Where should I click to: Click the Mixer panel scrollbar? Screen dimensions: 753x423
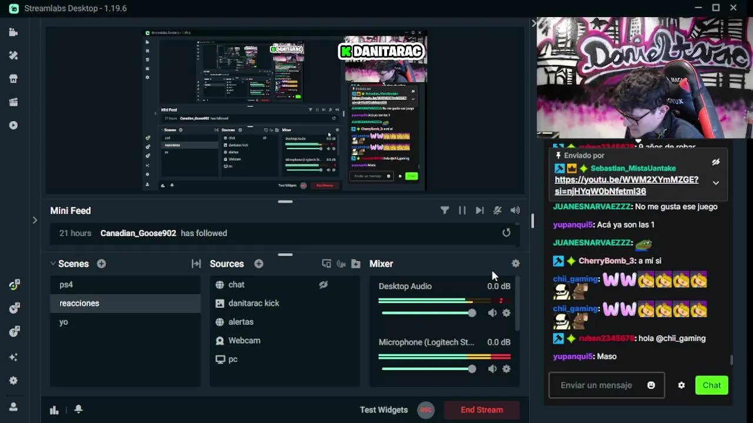(517, 303)
